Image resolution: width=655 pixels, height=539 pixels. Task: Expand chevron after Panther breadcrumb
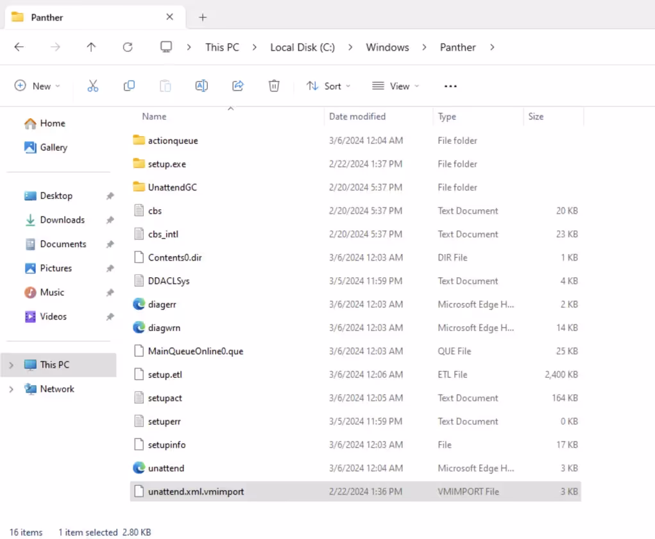pos(492,47)
